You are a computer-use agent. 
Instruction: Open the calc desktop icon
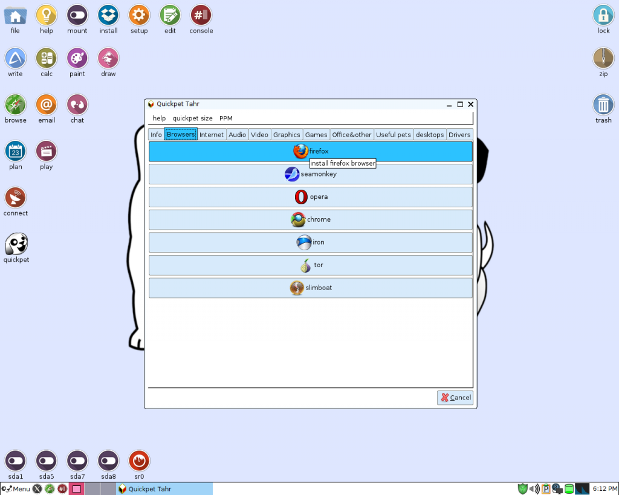coord(47,62)
